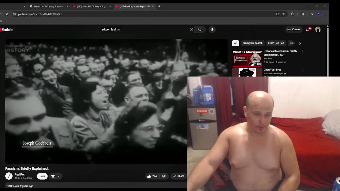The height and width of the screenshot is (191, 340).
Task: Open media controls icon in toolbar
Action: point(312,14)
